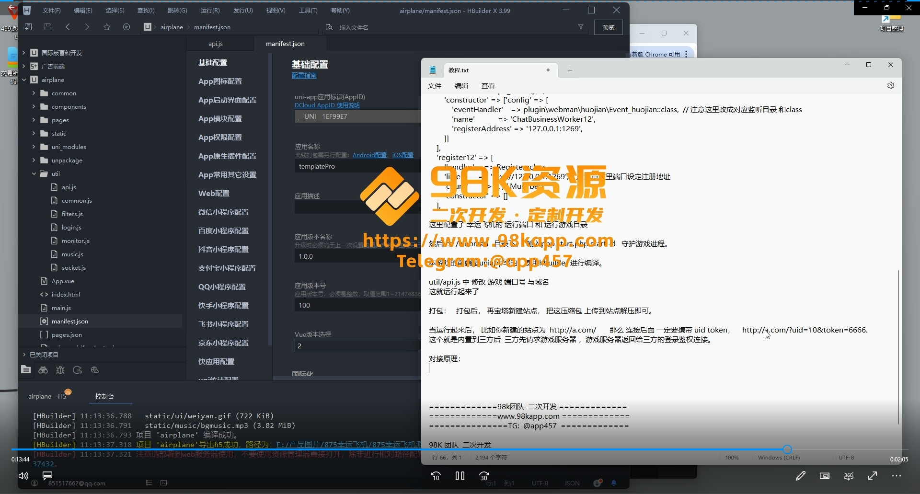
Task: Click the bookmark star icon in HBuilder toolbar
Action: (x=107, y=27)
